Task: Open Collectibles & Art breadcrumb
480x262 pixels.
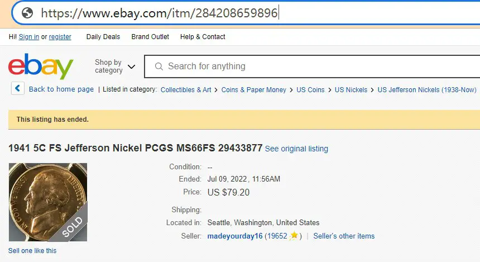Action: click(x=186, y=90)
